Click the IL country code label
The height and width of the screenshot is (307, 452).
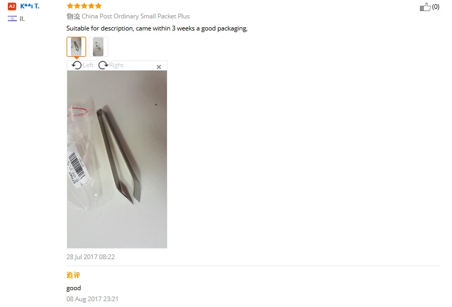pyautogui.click(x=22, y=19)
